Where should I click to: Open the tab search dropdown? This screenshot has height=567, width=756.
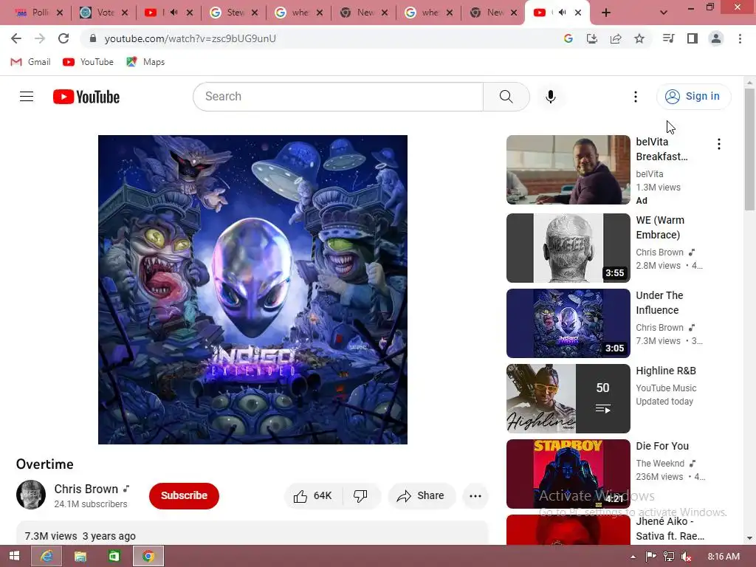pos(664,13)
